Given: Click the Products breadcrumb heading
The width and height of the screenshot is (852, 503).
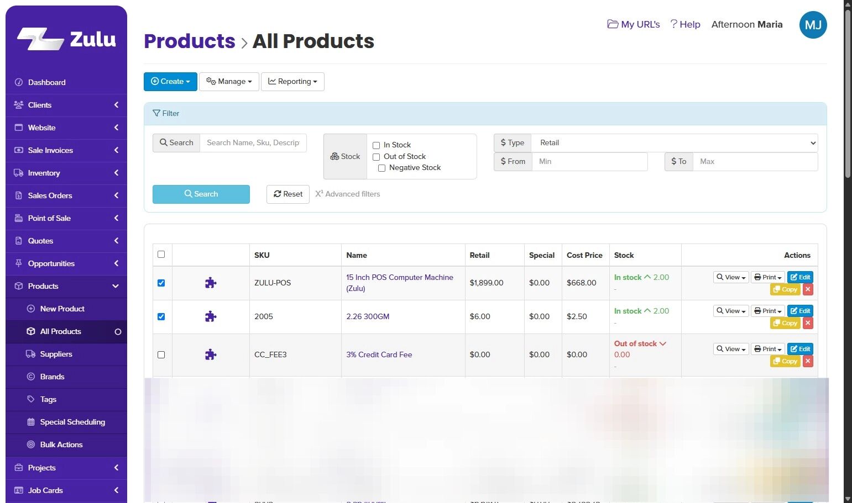Looking at the screenshot, I should click(190, 41).
